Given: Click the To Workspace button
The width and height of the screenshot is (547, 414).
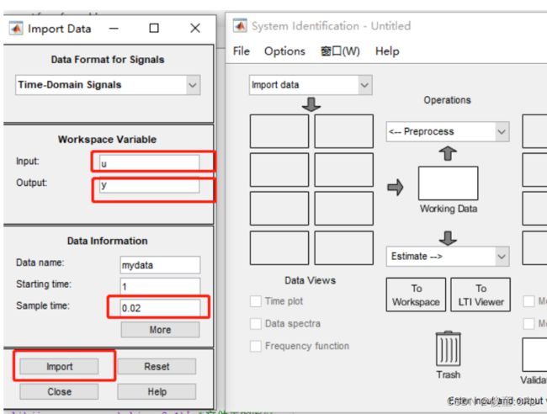Looking at the screenshot, I should pyautogui.click(x=416, y=295).
